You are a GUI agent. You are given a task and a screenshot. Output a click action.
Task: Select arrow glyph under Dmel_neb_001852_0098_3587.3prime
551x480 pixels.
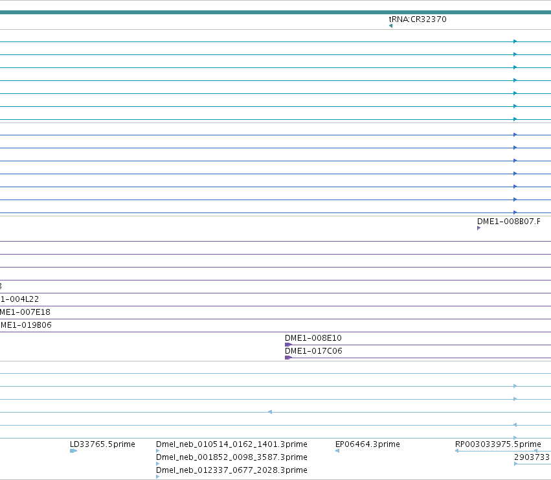pos(157,464)
